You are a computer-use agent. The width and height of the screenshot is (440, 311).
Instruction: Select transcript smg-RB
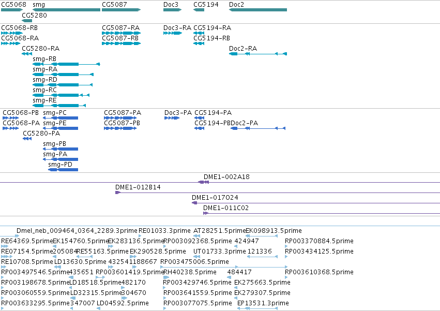tap(66, 64)
